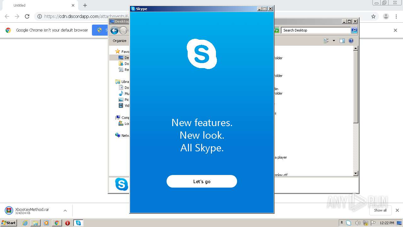
Task: Click the shield button in default browser bar
Action: (100, 30)
